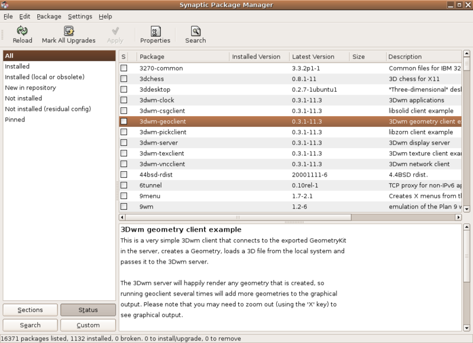Screen dimensions: 473x343
Task: Toggle status box for 44bsd-rdist
Action: 124,175
